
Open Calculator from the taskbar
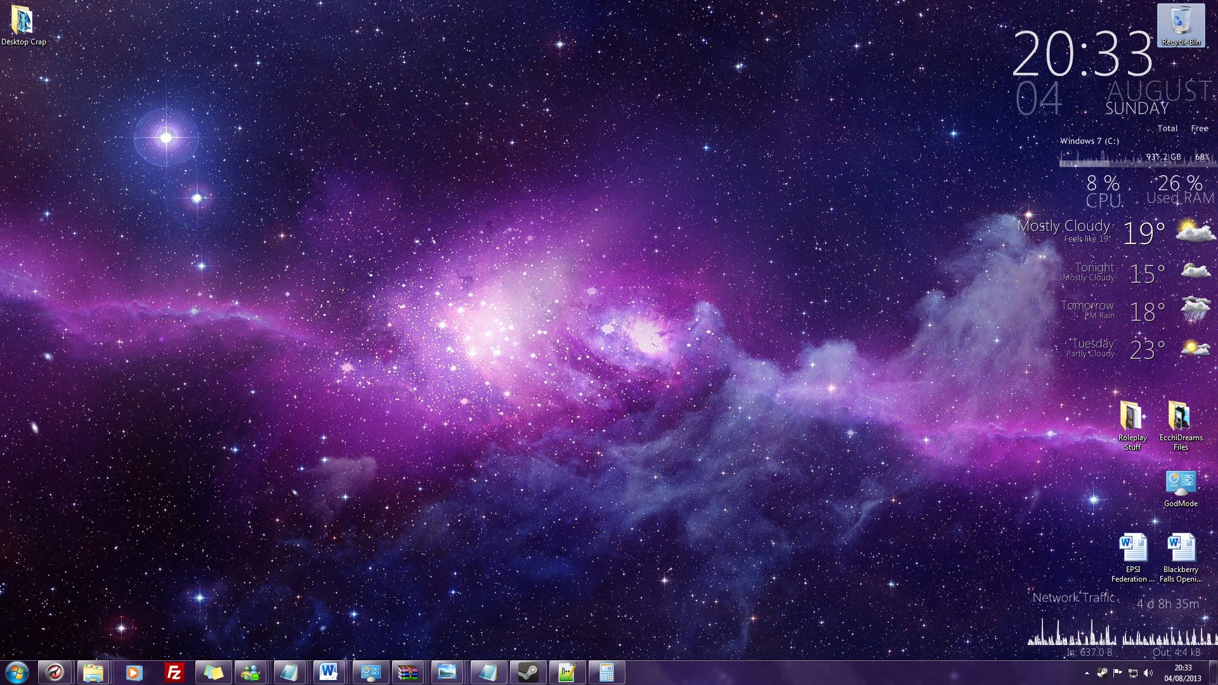(x=606, y=672)
